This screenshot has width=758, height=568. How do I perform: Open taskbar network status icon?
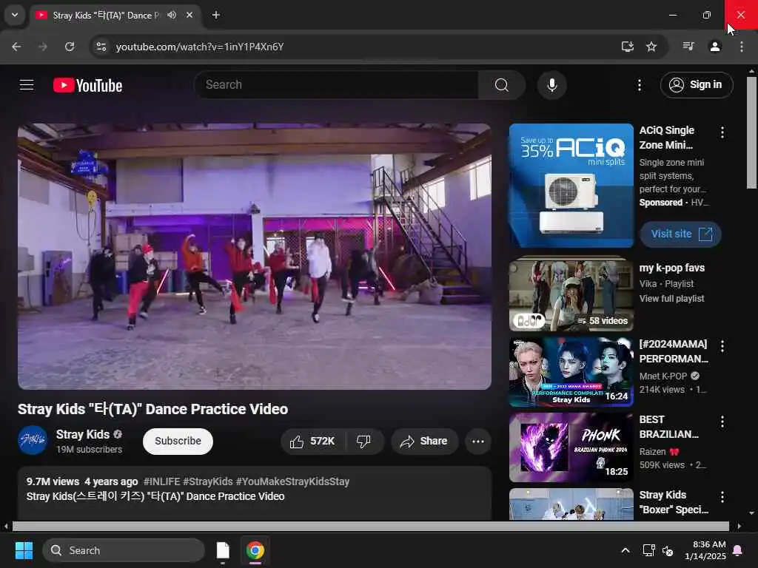pyautogui.click(x=648, y=550)
